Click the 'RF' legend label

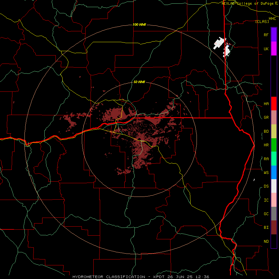click(266, 35)
